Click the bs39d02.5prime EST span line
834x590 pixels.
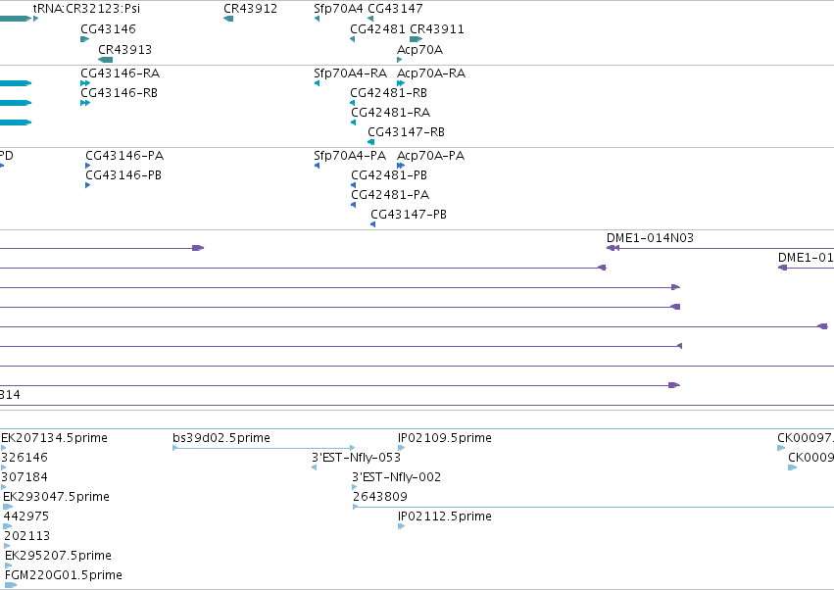point(264,448)
